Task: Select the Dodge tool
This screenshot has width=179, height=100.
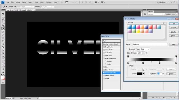Action: pyautogui.click(x=3, y=53)
